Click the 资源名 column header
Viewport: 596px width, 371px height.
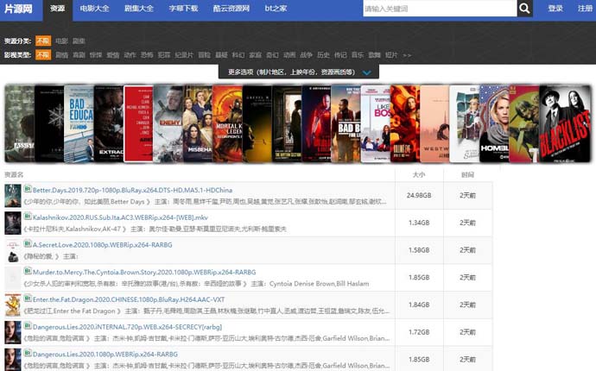click(x=14, y=174)
